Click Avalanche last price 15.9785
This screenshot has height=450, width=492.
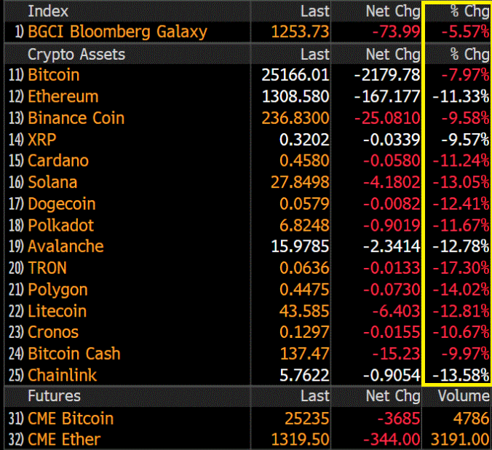300,247
